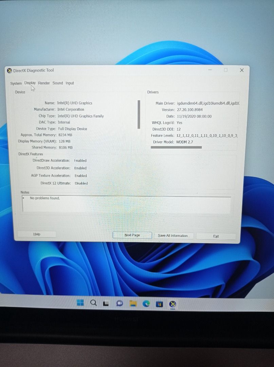The image size is (274, 367).
Task: Exit the DirectX Diagnostic Tool
Action: coord(216,236)
